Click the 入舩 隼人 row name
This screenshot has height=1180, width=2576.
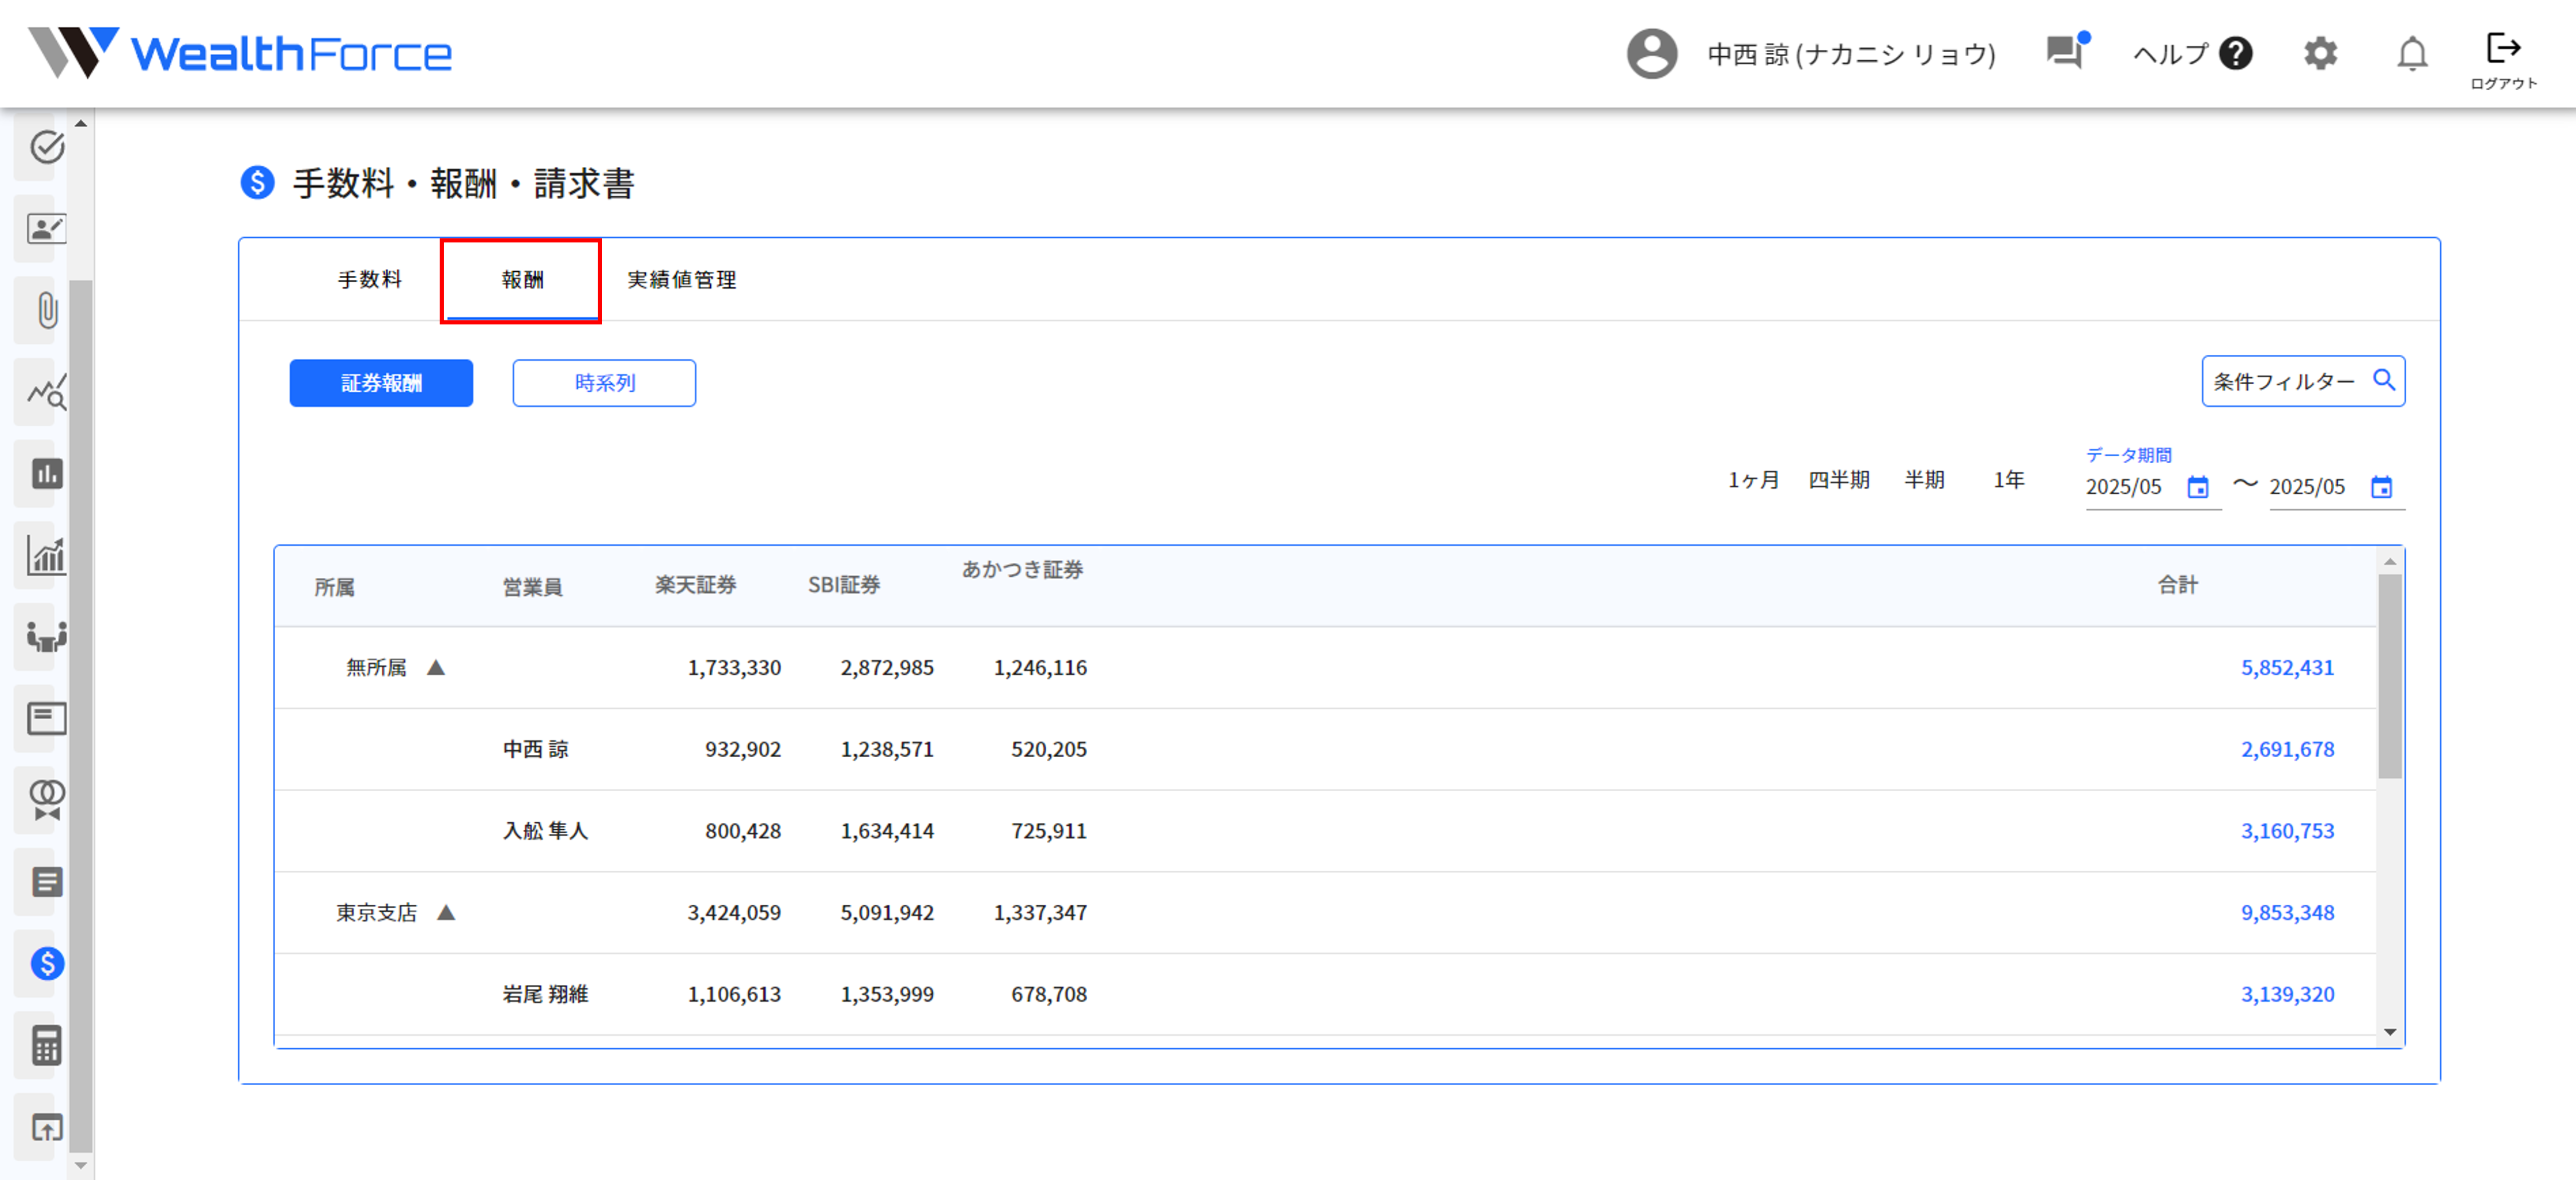click(x=545, y=831)
